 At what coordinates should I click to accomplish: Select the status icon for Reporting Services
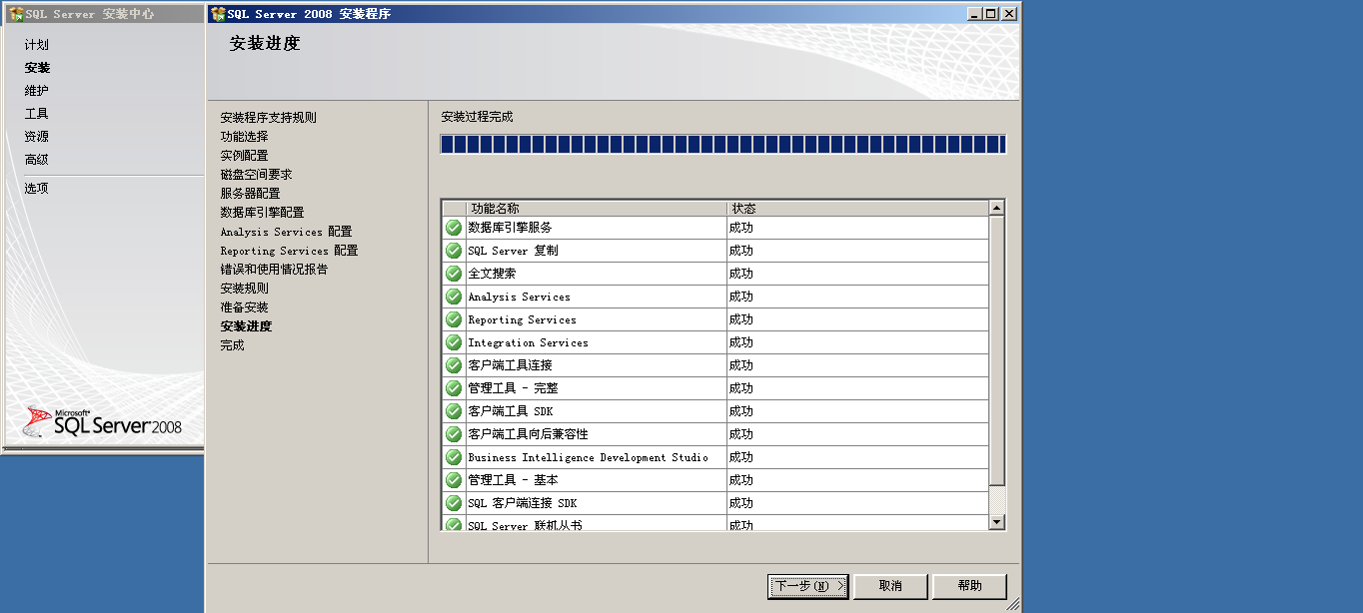pyautogui.click(x=453, y=319)
